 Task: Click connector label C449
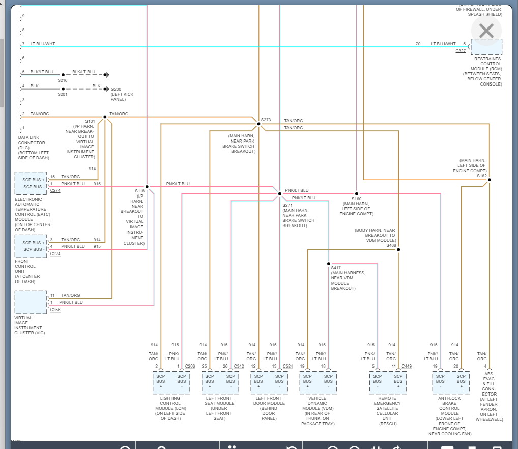point(407,366)
